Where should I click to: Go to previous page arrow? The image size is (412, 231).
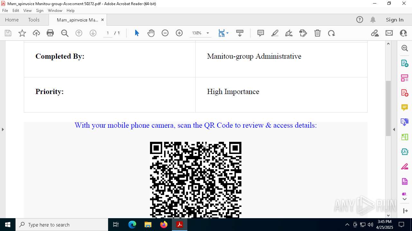click(79, 33)
